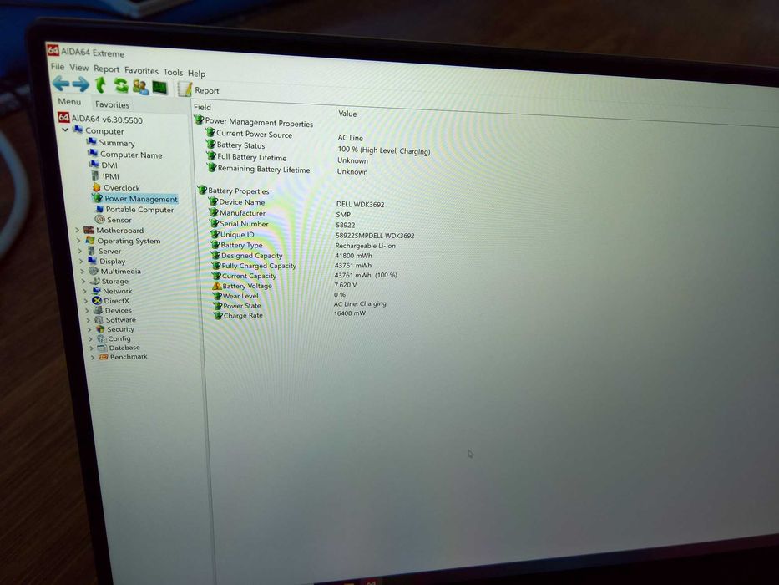
Task: Open the File menu
Action: point(58,66)
